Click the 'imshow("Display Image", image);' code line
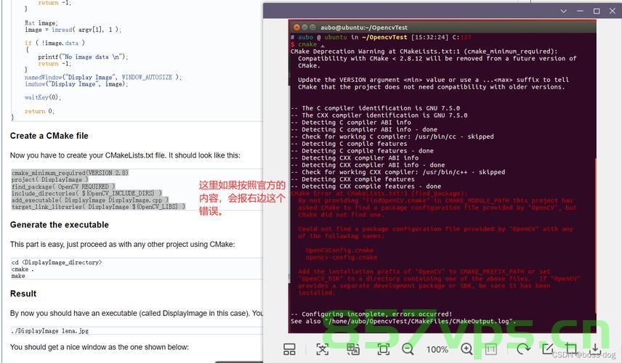Screen dimensions: 622x363 [76, 84]
